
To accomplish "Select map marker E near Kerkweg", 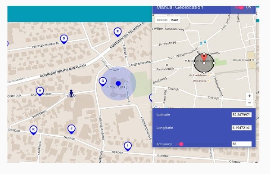I will tap(117, 32).
